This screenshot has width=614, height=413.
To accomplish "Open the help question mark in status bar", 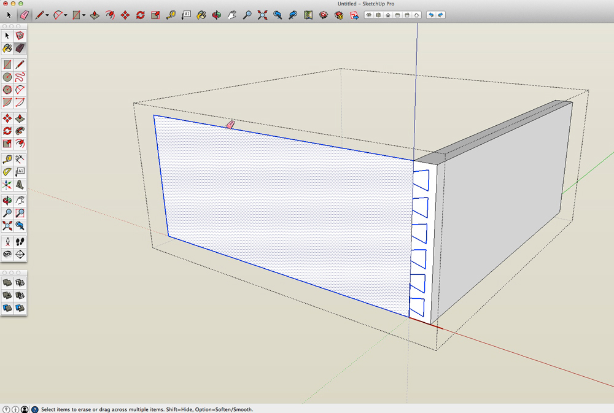I will click(34, 409).
